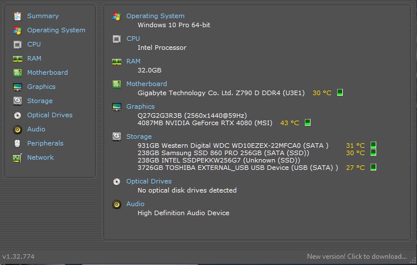Click 'Intel Processor' text

[x=162, y=48]
